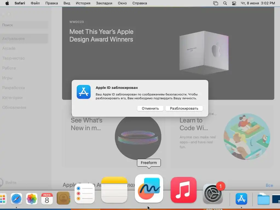Click Разблокировать in the Apple ID dialog
This screenshot has width=280, height=210.
coord(184,108)
